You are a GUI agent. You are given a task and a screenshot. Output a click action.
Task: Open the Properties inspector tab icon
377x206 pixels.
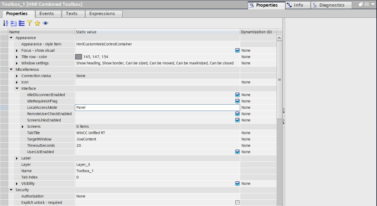(251, 5)
